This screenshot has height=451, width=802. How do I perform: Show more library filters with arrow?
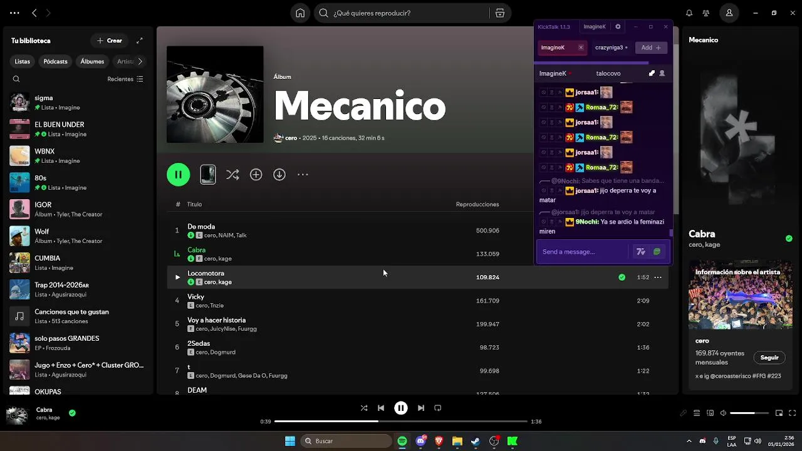[140, 61]
